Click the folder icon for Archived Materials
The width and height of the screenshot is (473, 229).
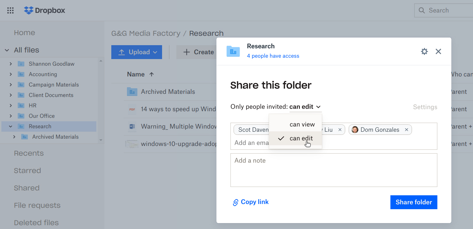(x=132, y=91)
